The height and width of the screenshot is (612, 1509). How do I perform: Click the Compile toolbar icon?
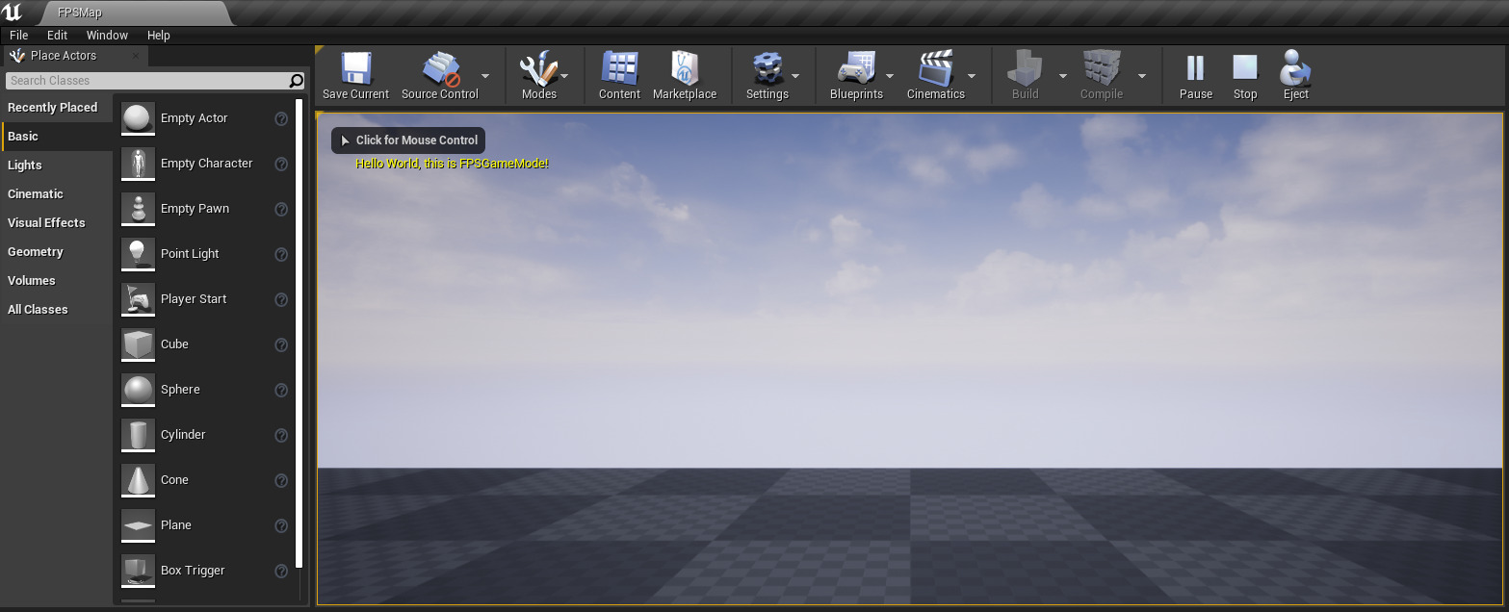pos(1102,69)
